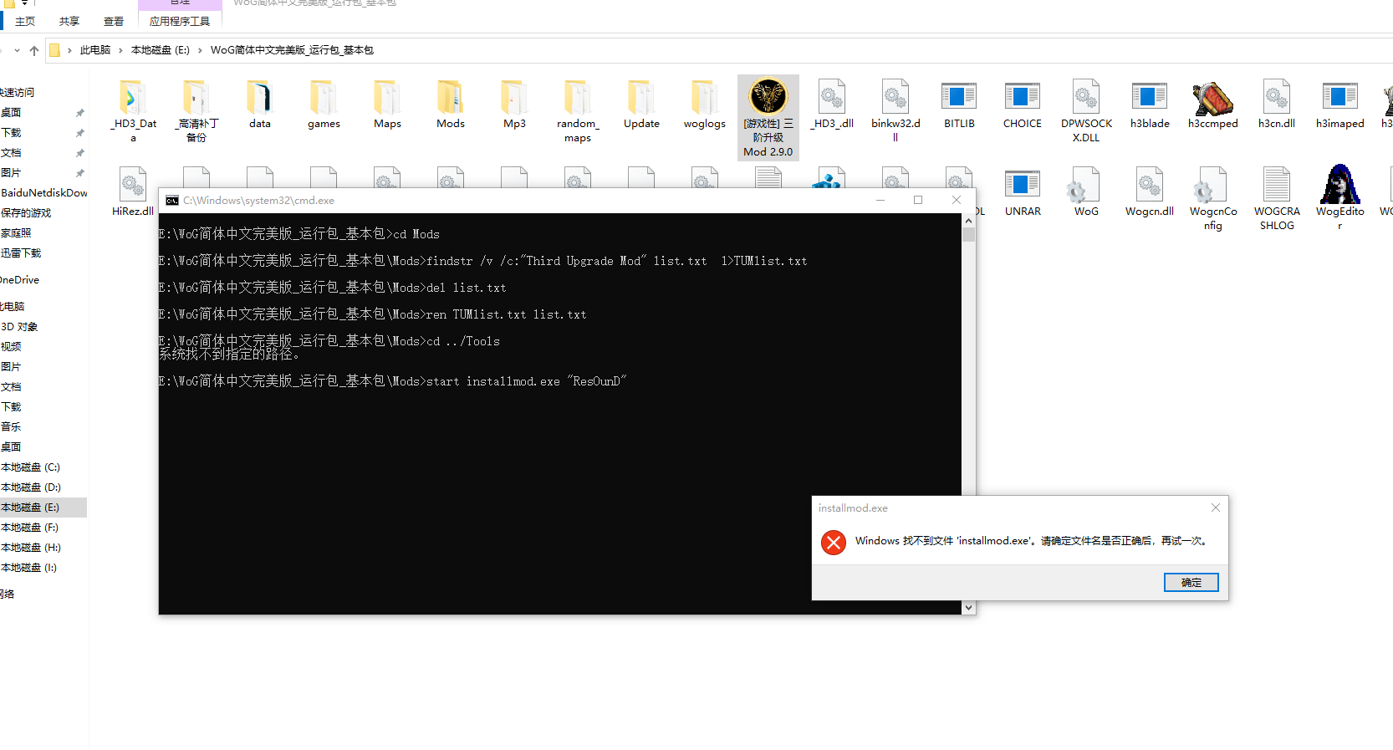Expand the chevron after 此电脑 breadcrumb

120,50
